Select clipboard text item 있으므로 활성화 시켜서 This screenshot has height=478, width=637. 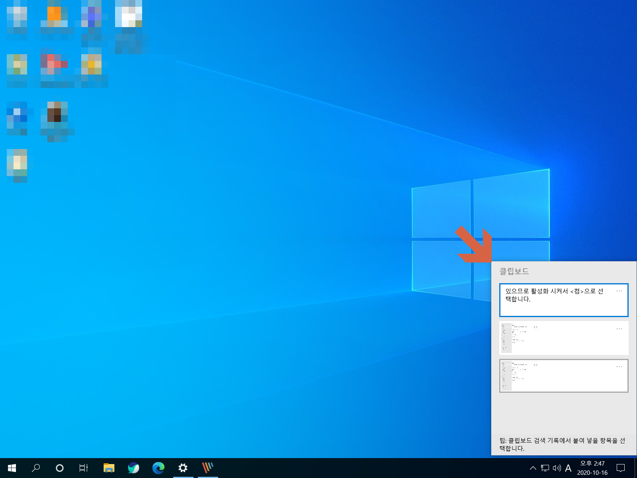tap(564, 300)
